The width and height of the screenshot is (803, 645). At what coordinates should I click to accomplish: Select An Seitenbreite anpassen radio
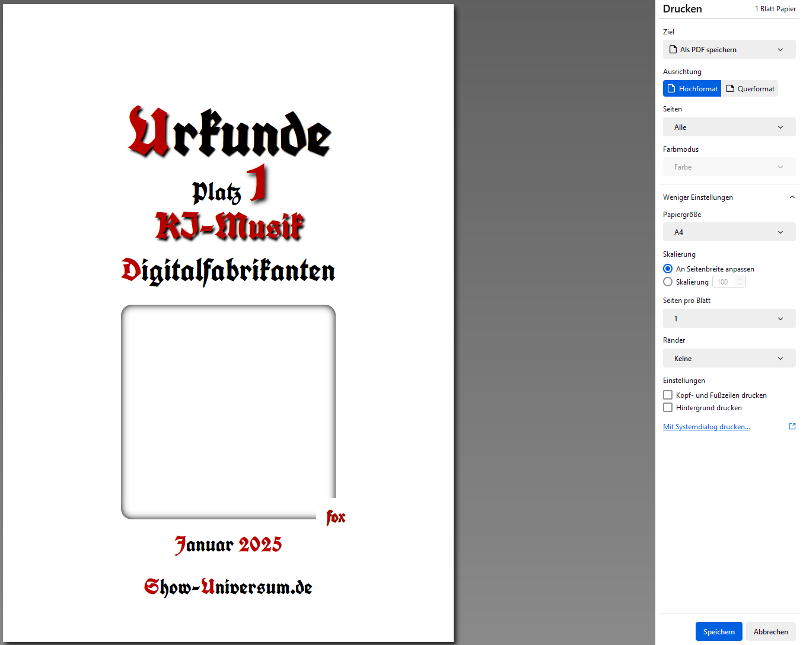(668, 269)
